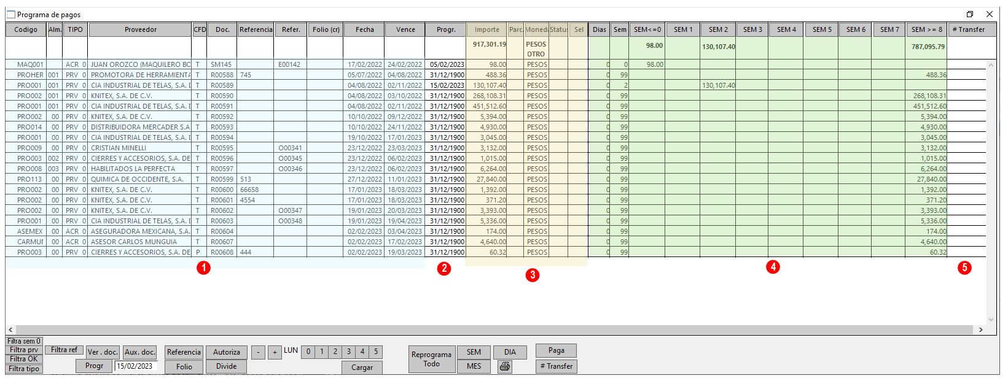Click the Divide button
The image size is (1008, 381).
click(226, 366)
